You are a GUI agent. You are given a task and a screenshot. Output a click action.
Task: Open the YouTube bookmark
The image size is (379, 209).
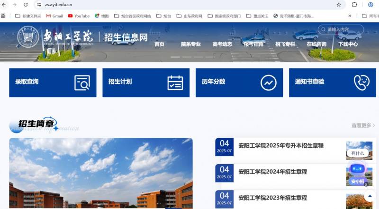(79, 16)
